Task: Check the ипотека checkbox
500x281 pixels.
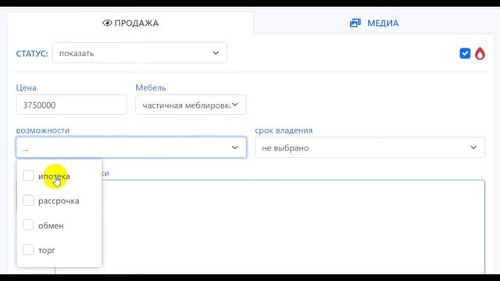Action: pyautogui.click(x=28, y=176)
